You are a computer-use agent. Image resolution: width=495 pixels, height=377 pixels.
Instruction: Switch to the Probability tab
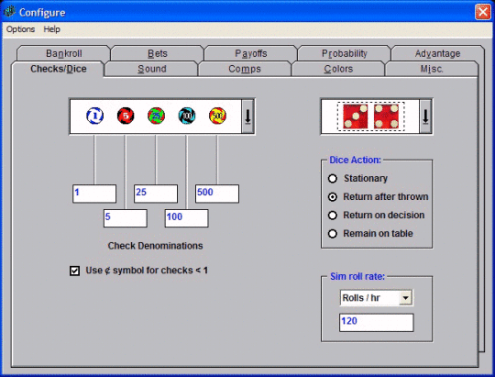pos(344,53)
